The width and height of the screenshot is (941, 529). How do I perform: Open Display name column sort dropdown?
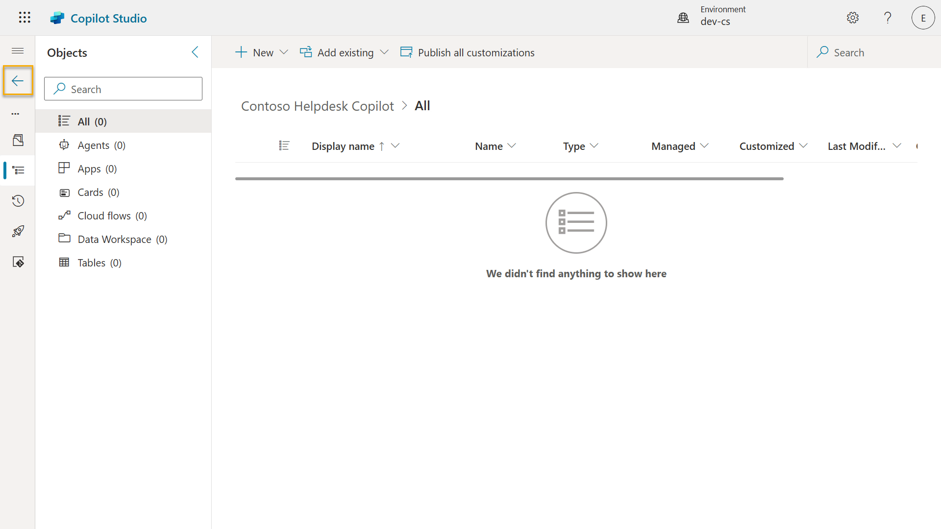coord(395,146)
